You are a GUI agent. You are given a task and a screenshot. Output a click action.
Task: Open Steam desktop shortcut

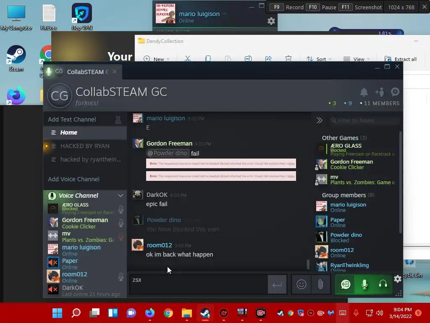(x=16, y=58)
